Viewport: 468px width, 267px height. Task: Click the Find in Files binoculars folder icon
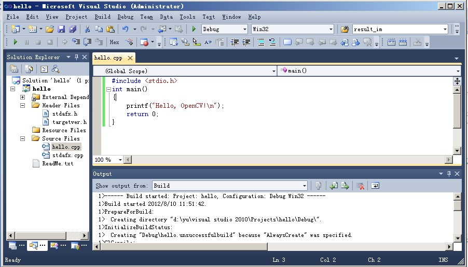[x=345, y=29]
